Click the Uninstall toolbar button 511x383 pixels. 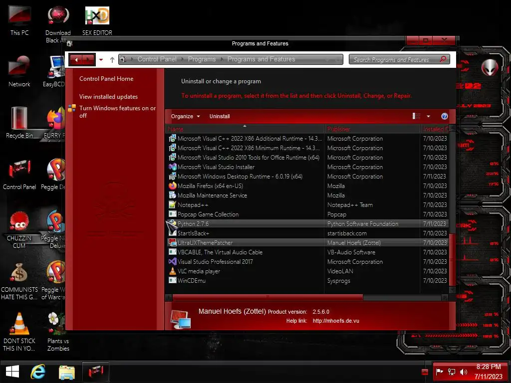(220, 116)
